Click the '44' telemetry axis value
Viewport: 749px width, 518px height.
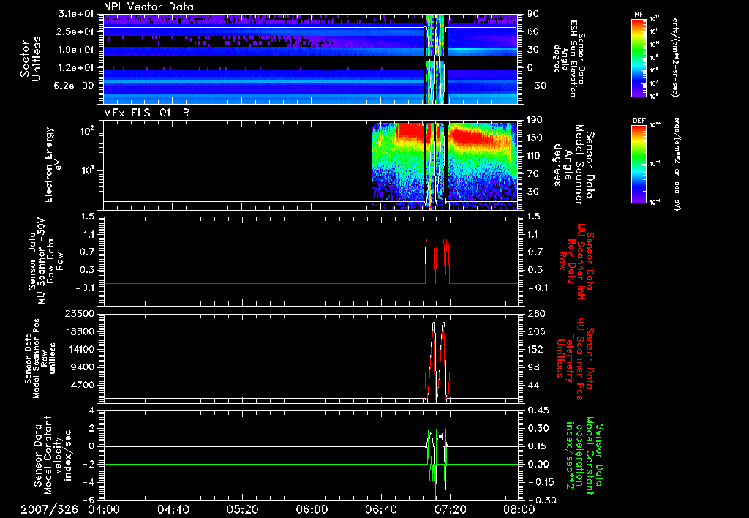(x=533, y=385)
